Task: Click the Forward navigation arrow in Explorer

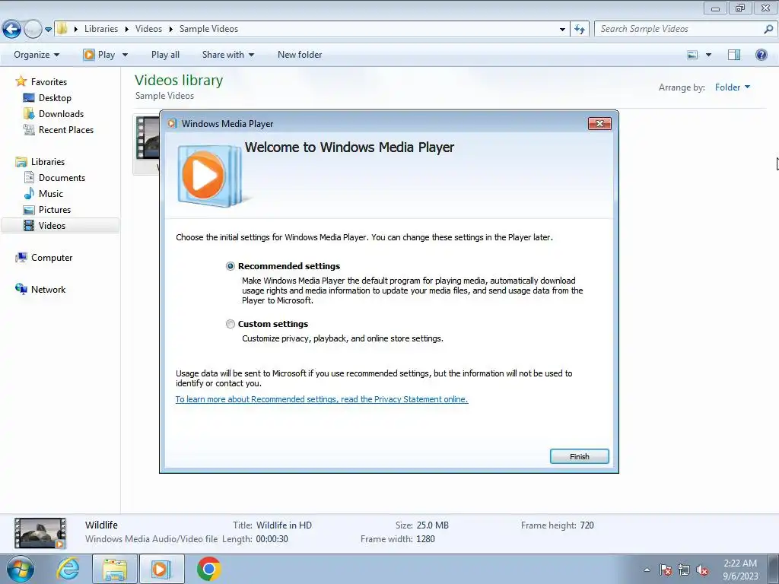Action: coord(33,30)
